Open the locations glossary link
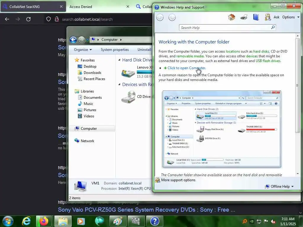Image resolution: width=303 pixels, height=227 pixels. coord(233,51)
